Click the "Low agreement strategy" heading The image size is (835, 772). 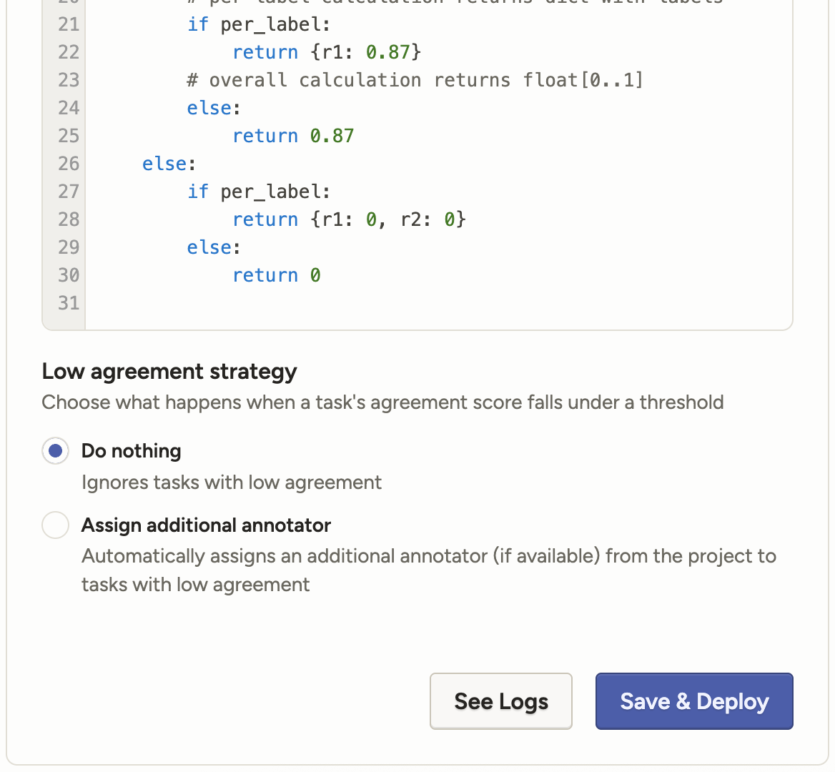[x=169, y=372]
